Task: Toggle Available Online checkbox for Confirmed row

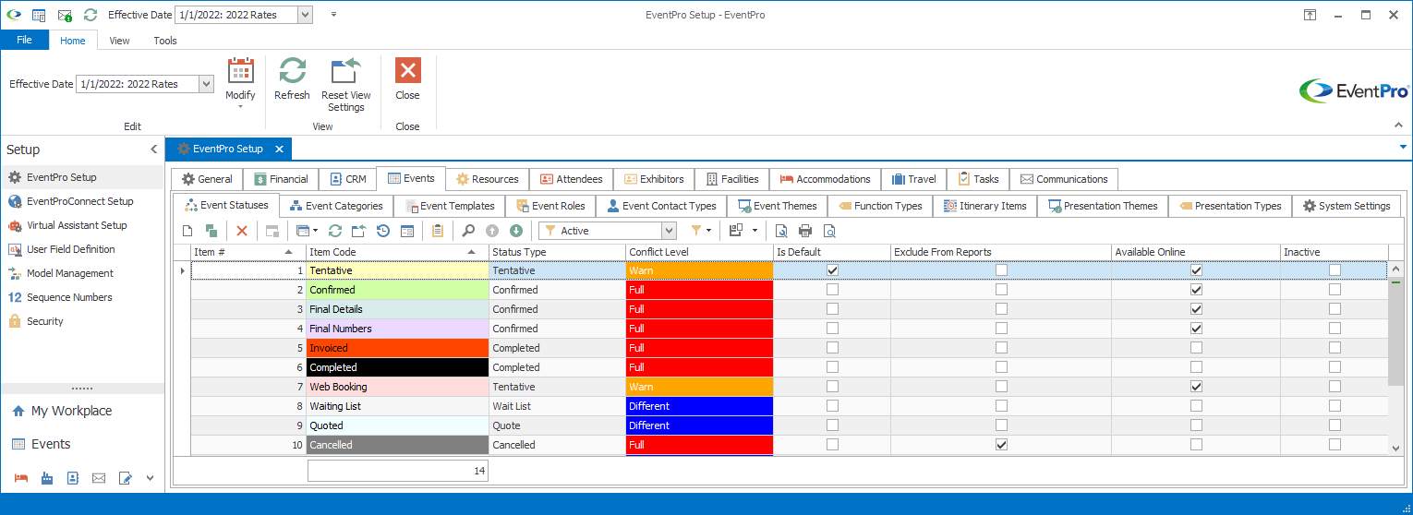Action: 1196,290
